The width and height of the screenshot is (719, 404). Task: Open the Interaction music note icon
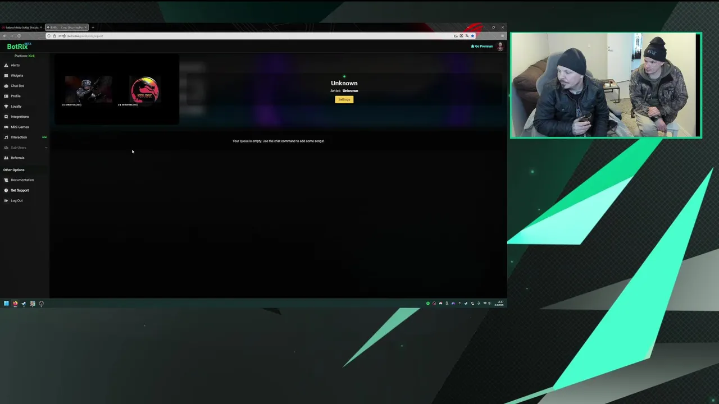[x=6, y=137]
